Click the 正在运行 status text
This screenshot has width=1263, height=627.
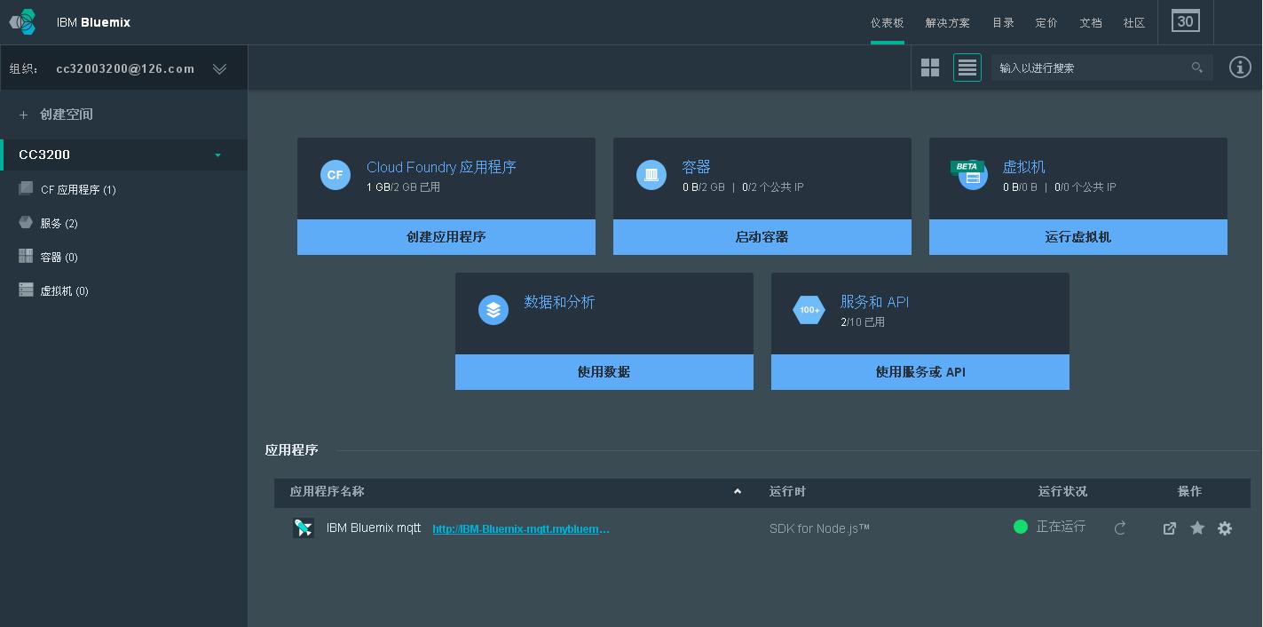click(1061, 527)
